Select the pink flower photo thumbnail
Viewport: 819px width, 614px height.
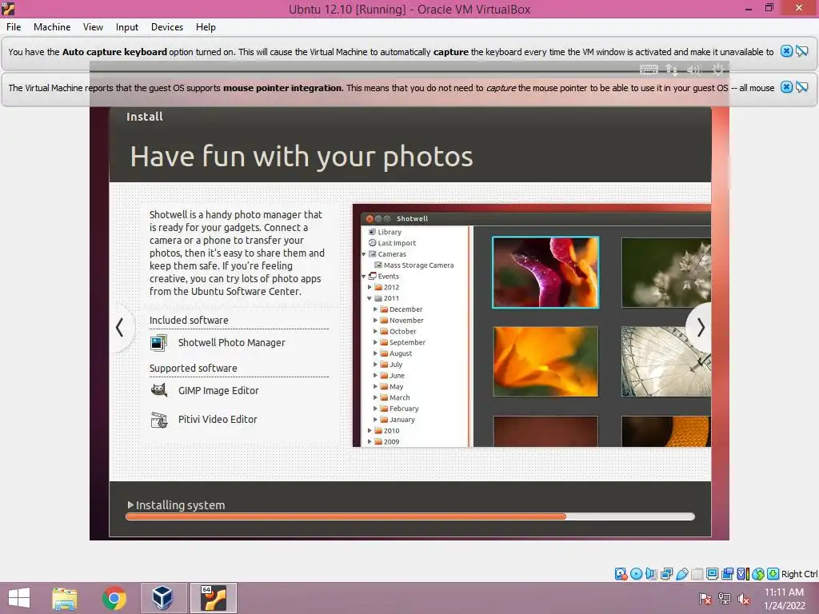545,272
